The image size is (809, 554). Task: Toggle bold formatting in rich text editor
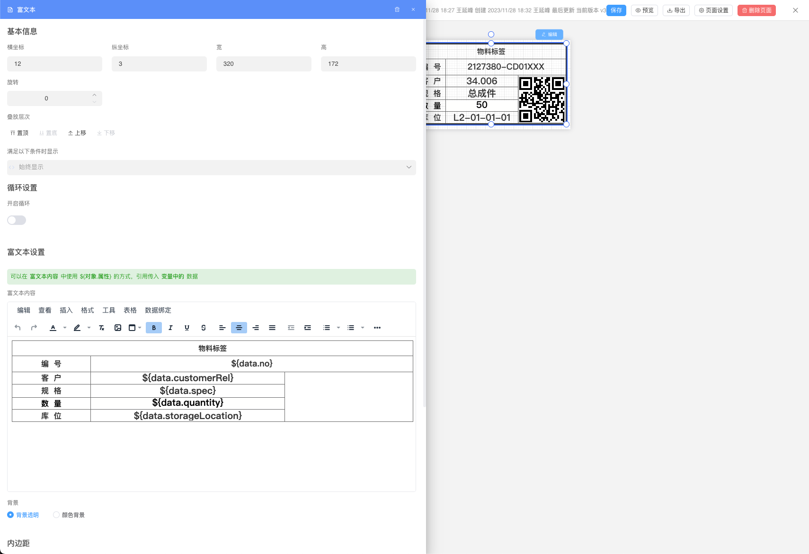click(x=154, y=328)
